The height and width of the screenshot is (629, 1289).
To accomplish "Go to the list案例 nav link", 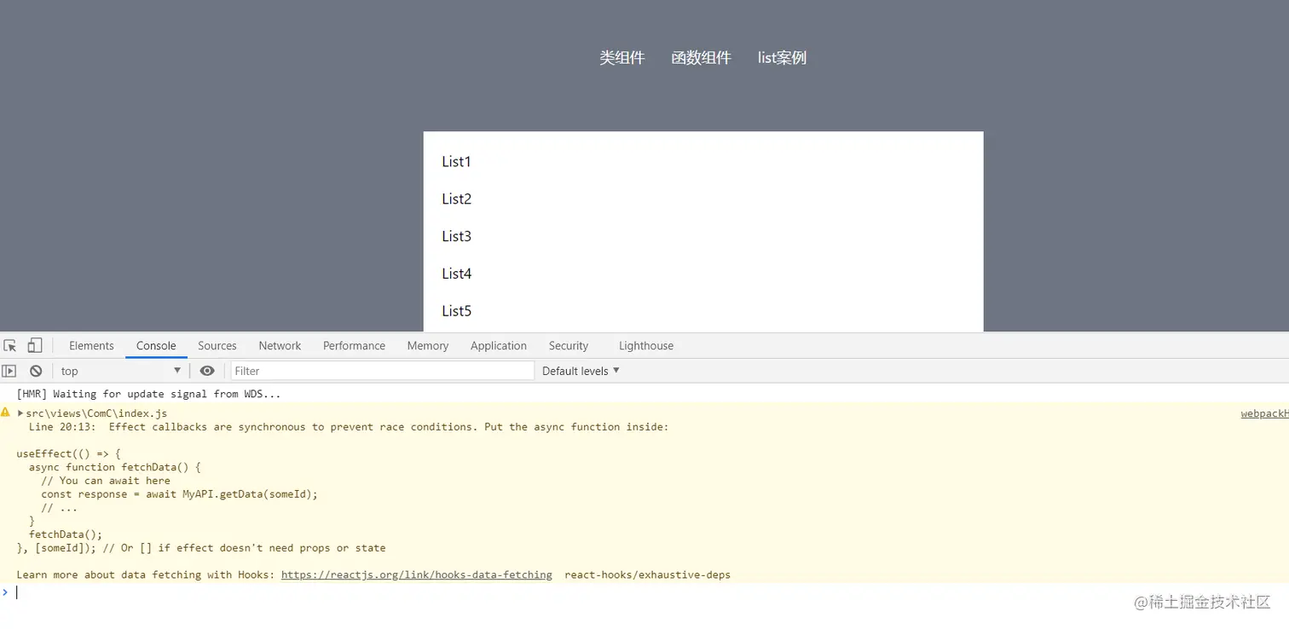I will [x=782, y=58].
